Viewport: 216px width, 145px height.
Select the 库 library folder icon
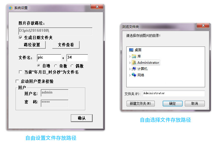click(x=134, y=56)
